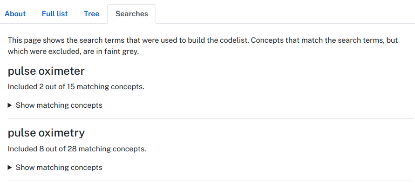
Task: Show matching concepts for pulse oximetry
Action: (x=59, y=168)
